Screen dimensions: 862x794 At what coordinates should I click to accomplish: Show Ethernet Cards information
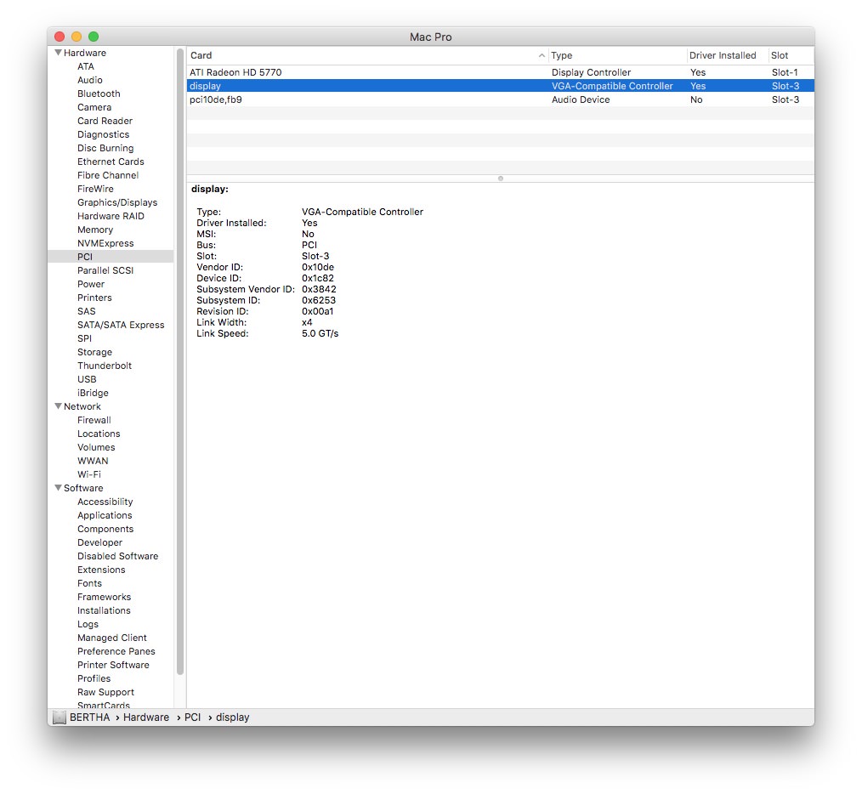tap(111, 162)
